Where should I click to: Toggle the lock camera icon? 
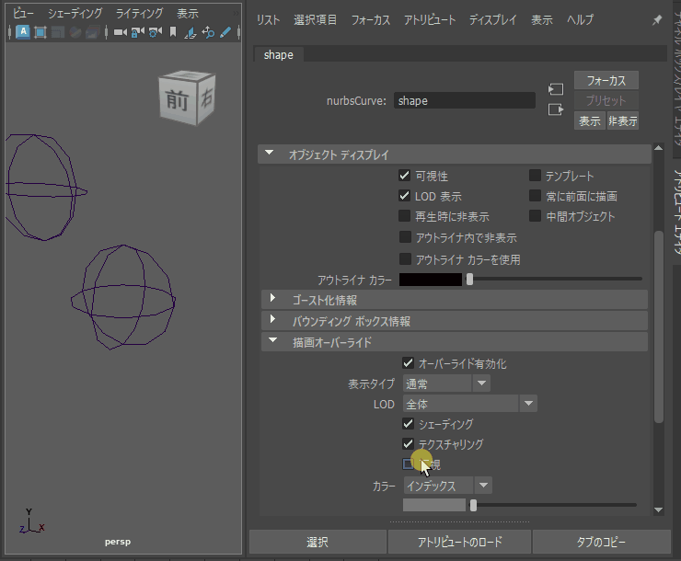pyautogui.click(x=137, y=33)
